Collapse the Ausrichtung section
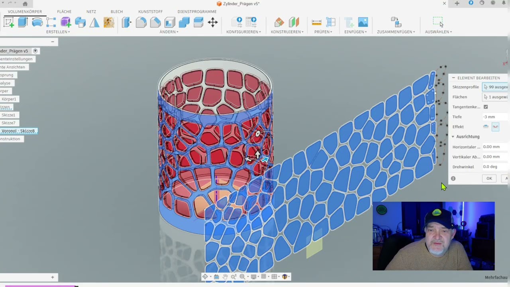This screenshot has width=510, height=287. pos(453,137)
